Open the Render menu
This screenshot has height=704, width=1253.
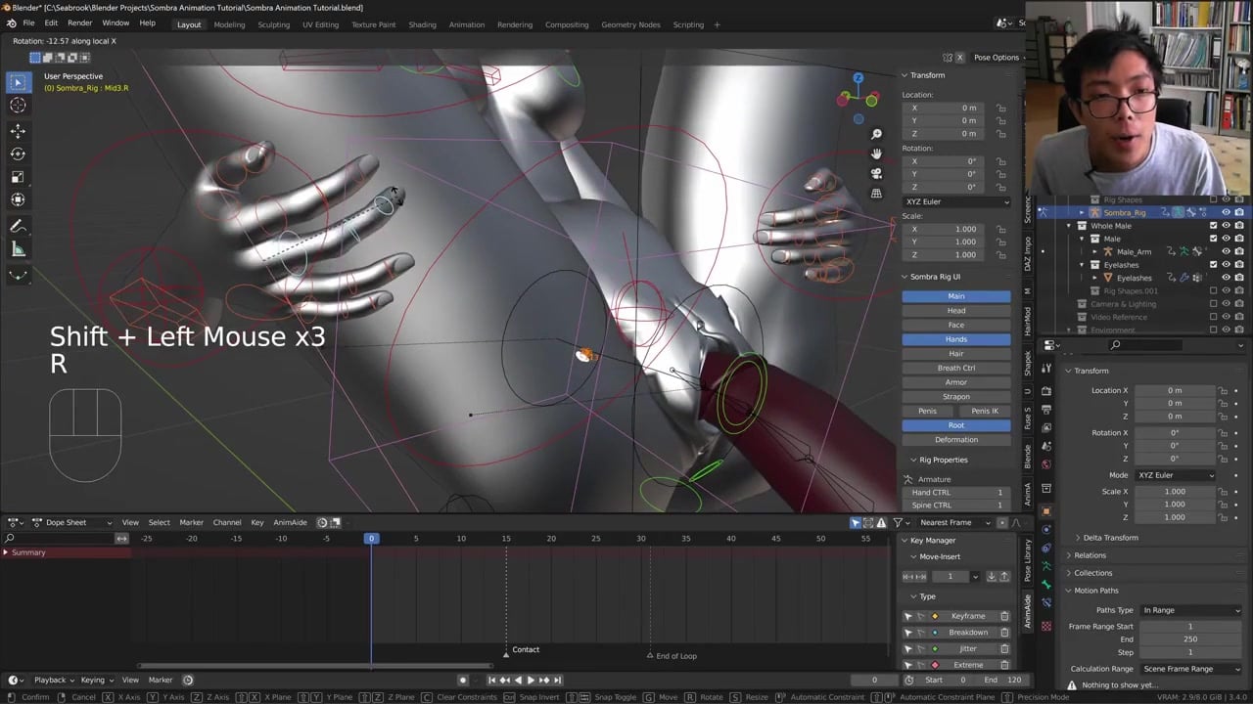[x=80, y=23]
